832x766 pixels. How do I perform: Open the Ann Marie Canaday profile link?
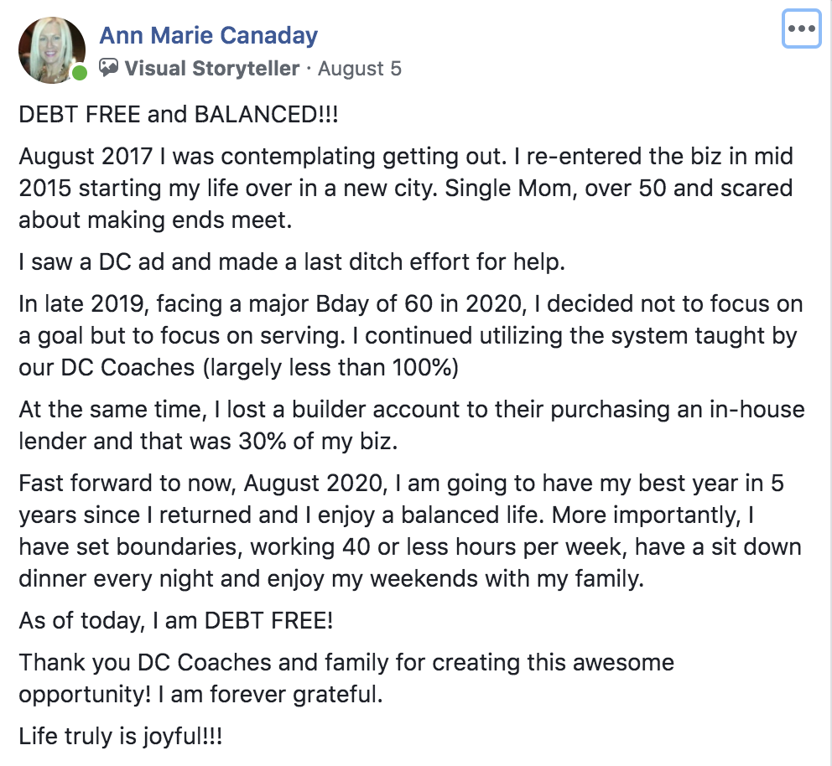(x=209, y=36)
